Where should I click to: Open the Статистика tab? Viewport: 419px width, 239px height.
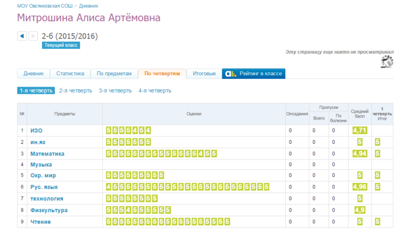(x=70, y=73)
